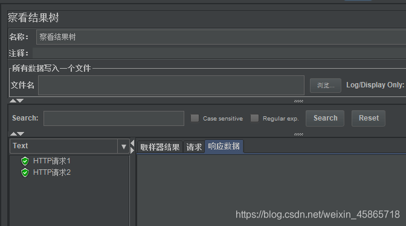
Task: Focus the 名称 name input field
Action: 221,37
